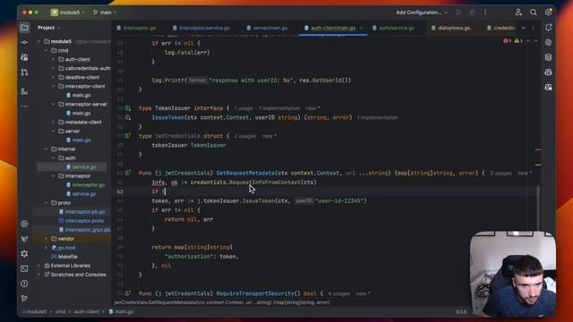
Task: Expand External Libraries node
Action: [39, 266]
